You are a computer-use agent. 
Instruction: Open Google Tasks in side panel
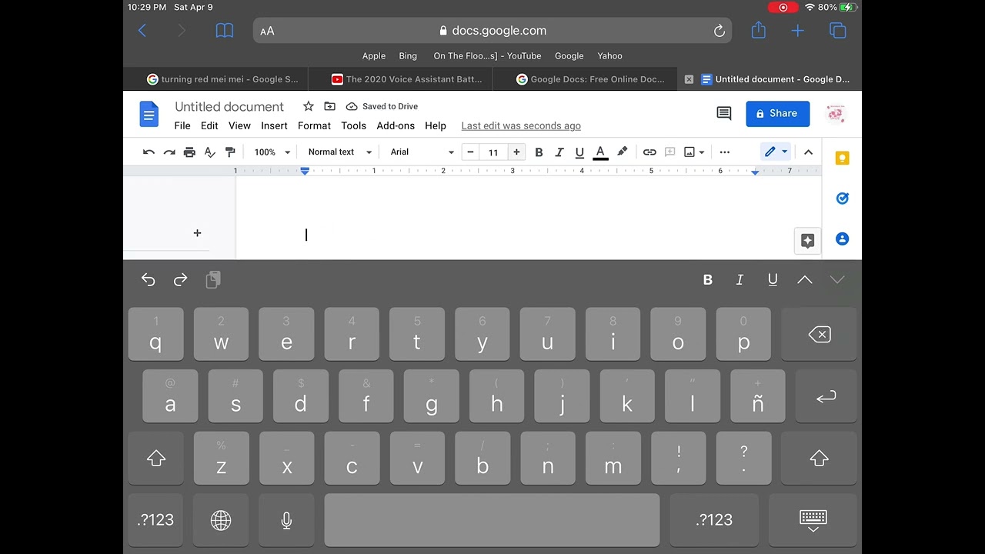pyautogui.click(x=843, y=199)
